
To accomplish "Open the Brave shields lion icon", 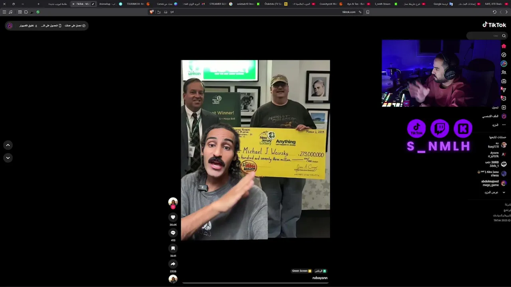I will [152, 12].
